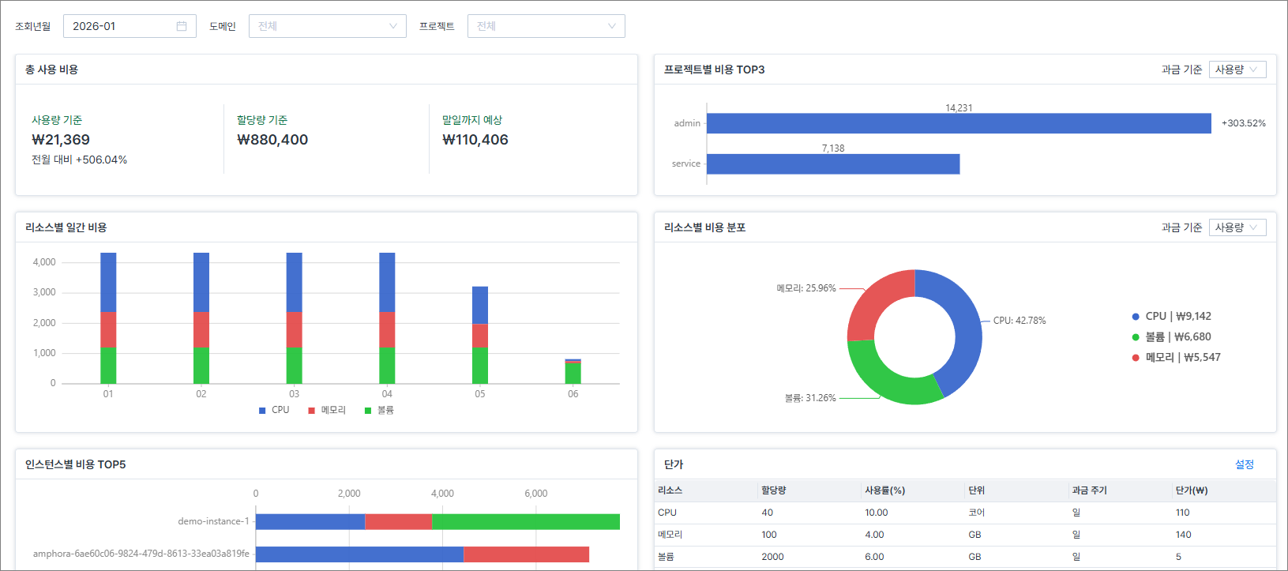Image resolution: width=1288 pixels, height=571 pixels.
Task: Click the 단가(₩) column header
Action: [x=1191, y=490]
